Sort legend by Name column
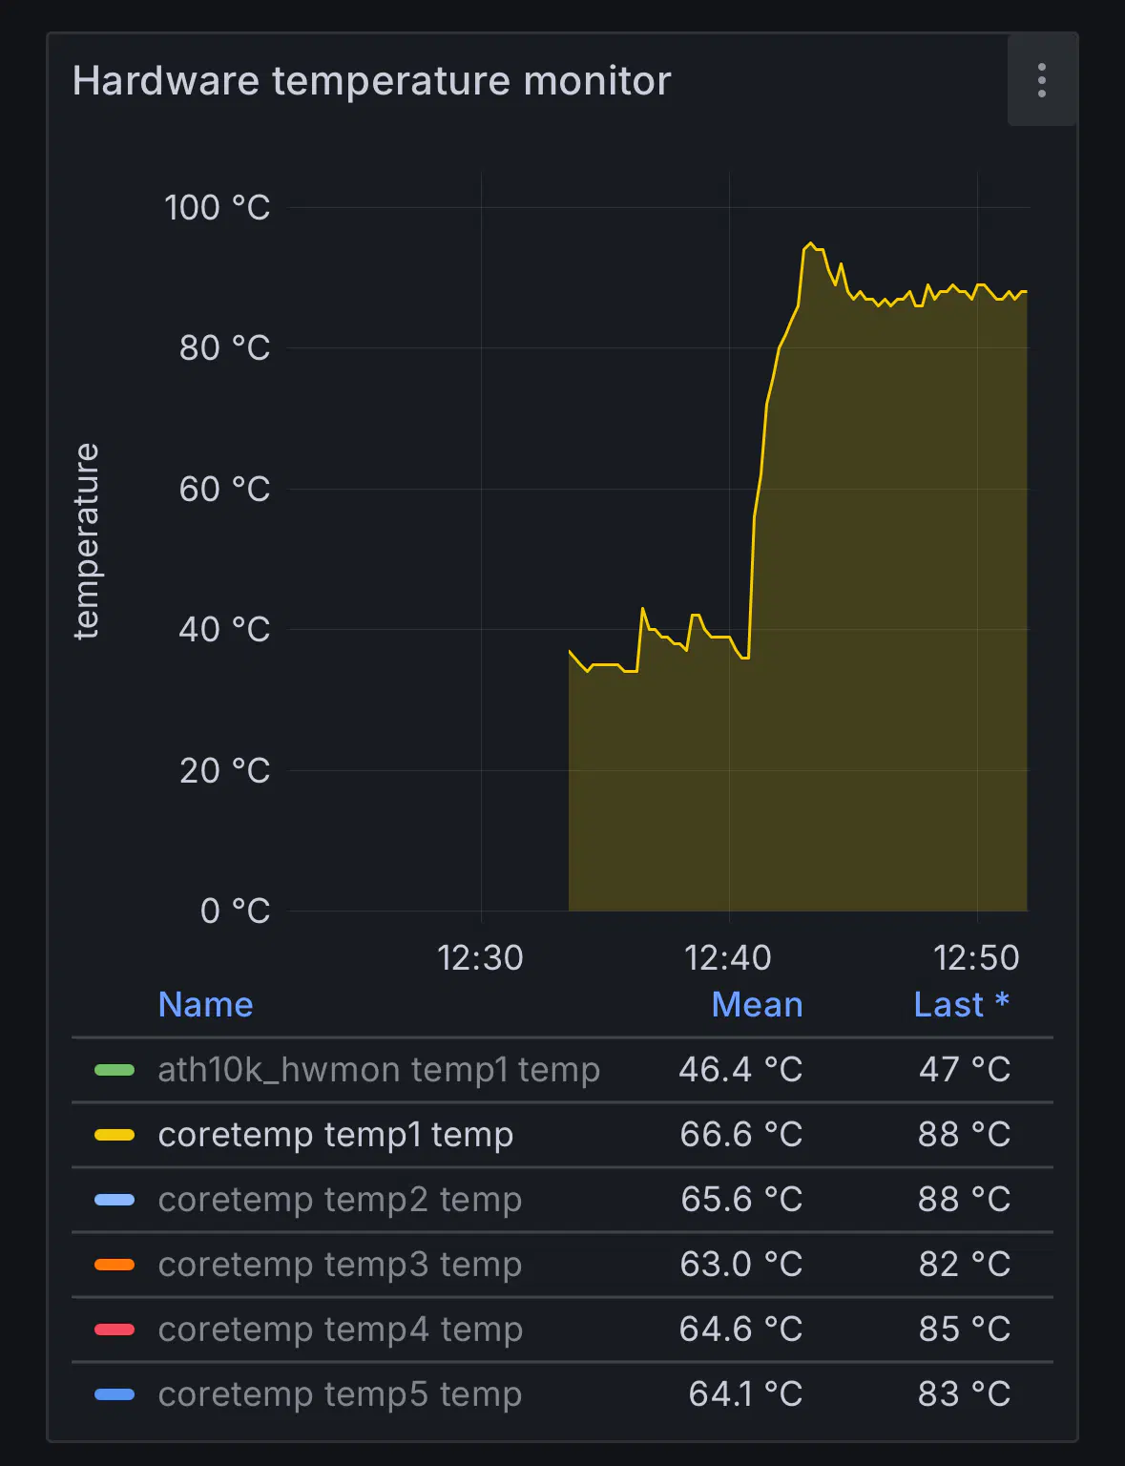Viewport: 1125px width, 1466px height. click(x=205, y=1005)
